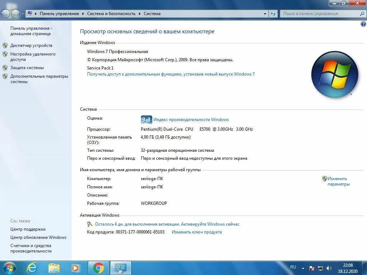Viewport: 367px width, 275px height.
Task: Expand breadcrumb arrow before Панель управления
Action: (x=36, y=14)
